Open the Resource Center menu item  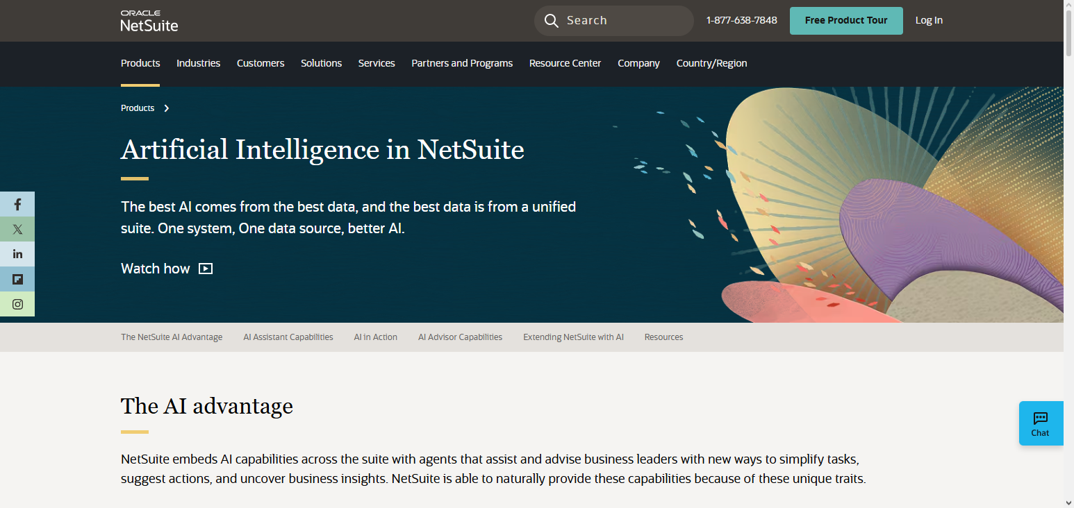coord(565,63)
